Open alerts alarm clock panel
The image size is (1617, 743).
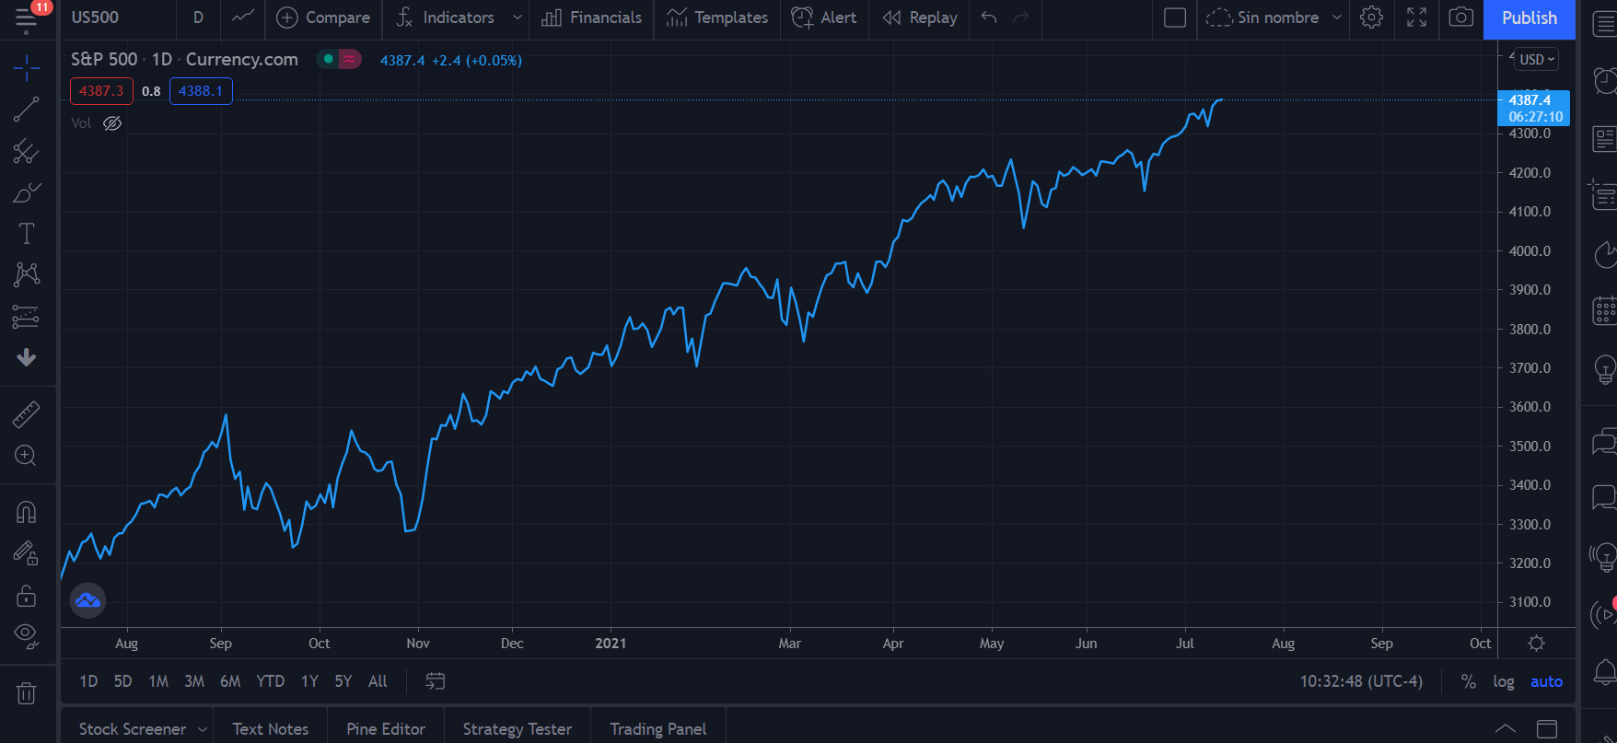coord(1605,81)
